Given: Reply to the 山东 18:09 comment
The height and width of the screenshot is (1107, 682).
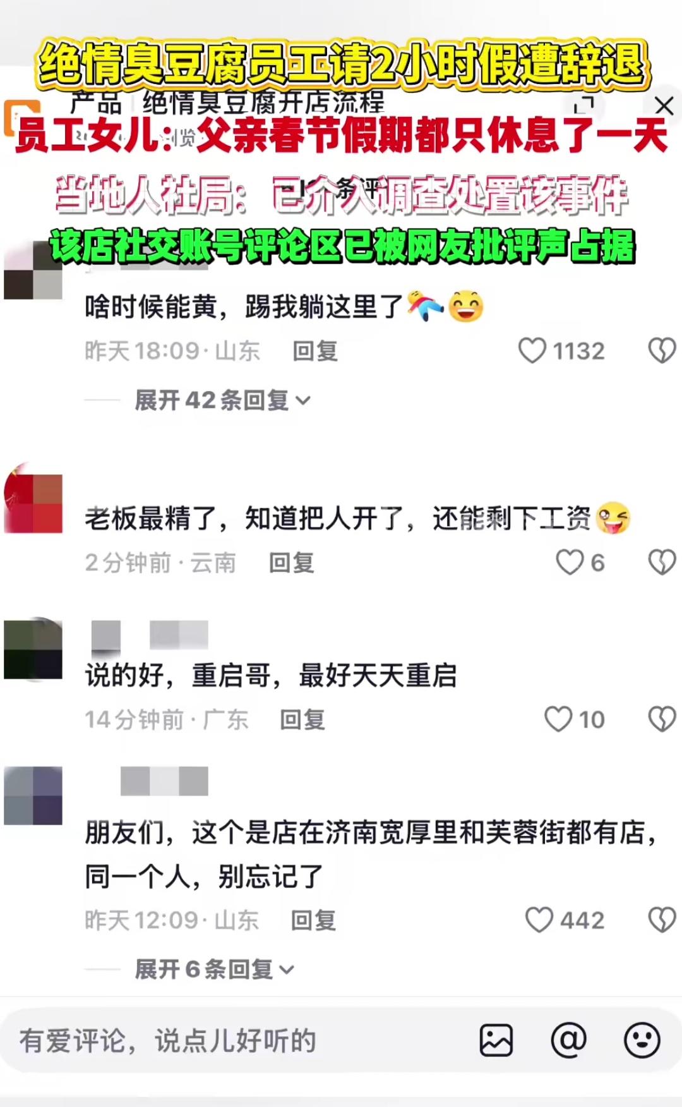Looking at the screenshot, I should pyautogui.click(x=315, y=351).
